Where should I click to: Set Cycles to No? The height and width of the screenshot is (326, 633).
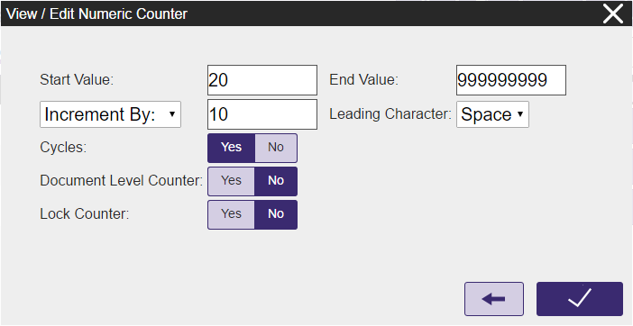tap(276, 148)
